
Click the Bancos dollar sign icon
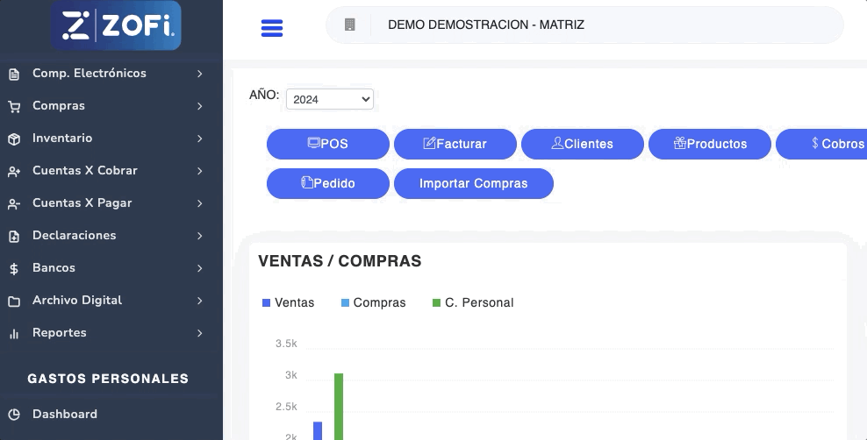(14, 268)
